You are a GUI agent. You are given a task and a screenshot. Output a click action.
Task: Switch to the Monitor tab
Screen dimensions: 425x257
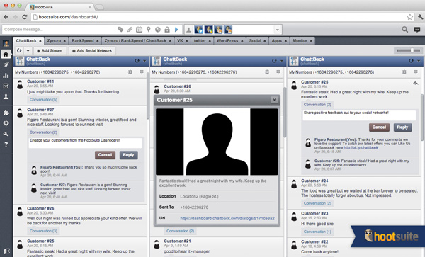point(300,40)
